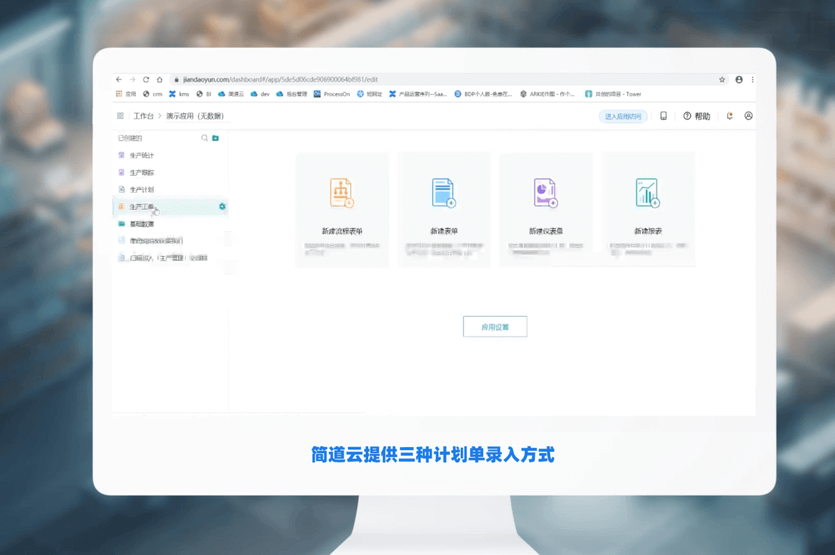Screen dimensions: 835x555
Task: Click the workspace grid icon beside 工作台
Action: click(120, 116)
